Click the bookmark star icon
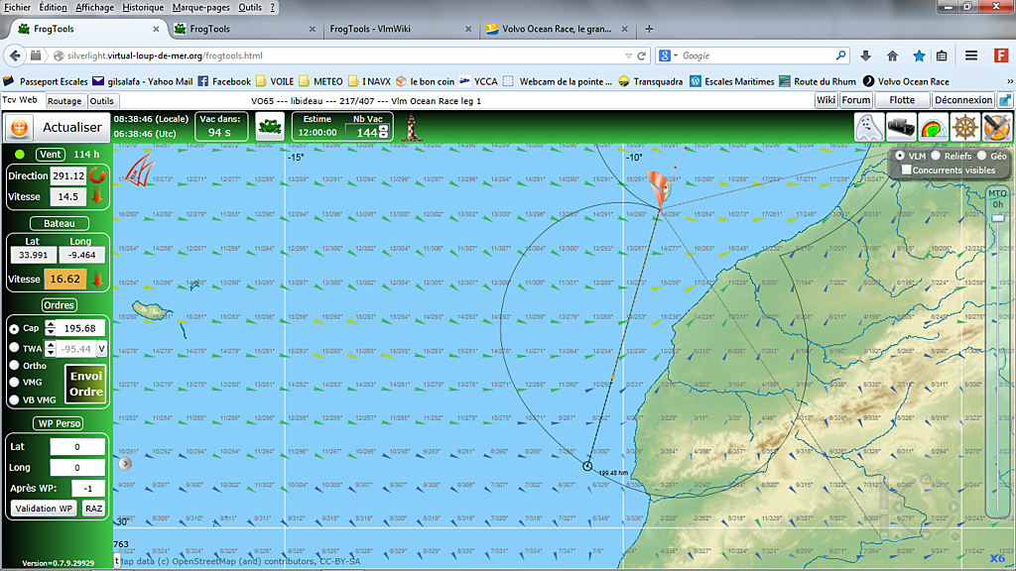Viewport: 1016px width, 571px height. click(x=919, y=56)
